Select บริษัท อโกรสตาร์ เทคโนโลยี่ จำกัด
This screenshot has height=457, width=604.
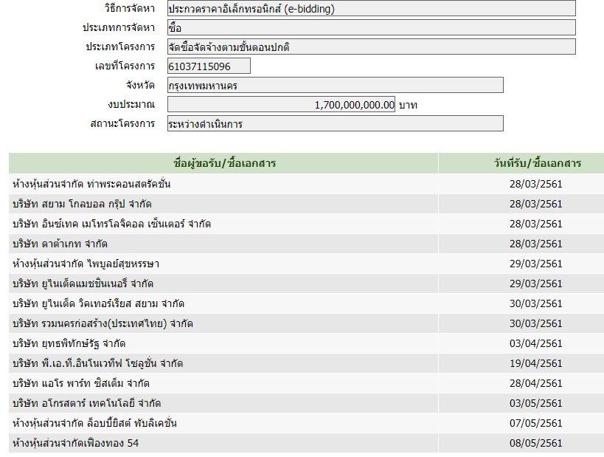tap(87, 403)
